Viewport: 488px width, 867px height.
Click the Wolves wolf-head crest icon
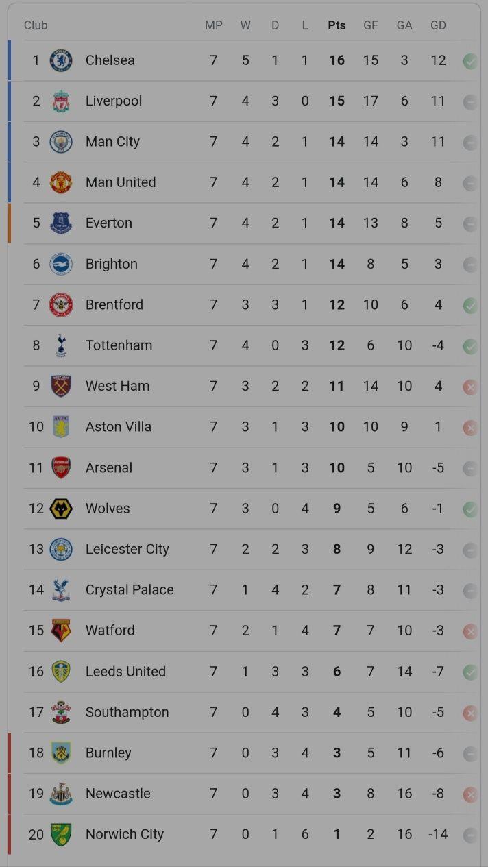61,509
